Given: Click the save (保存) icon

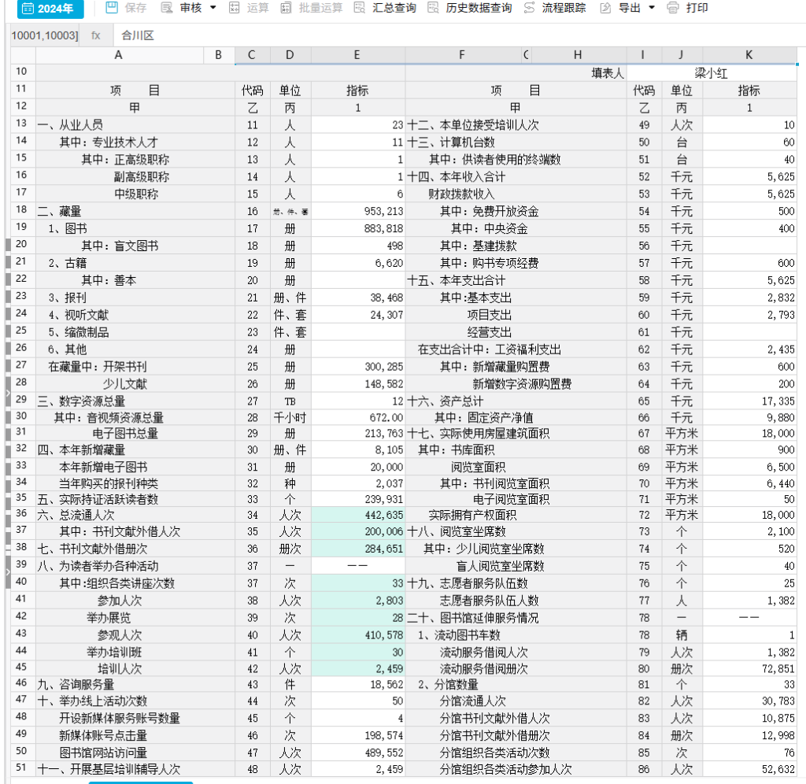Looking at the screenshot, I should (112, 9).
